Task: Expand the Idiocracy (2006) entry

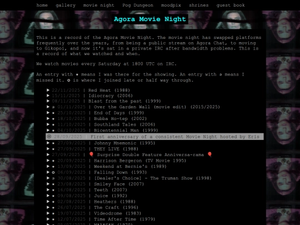Action: point(48,96)
